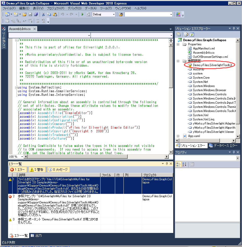The height and width of the screenshot is (247, 242).
Task: Click the Paste clipboard icon
Action: (55, 14)
